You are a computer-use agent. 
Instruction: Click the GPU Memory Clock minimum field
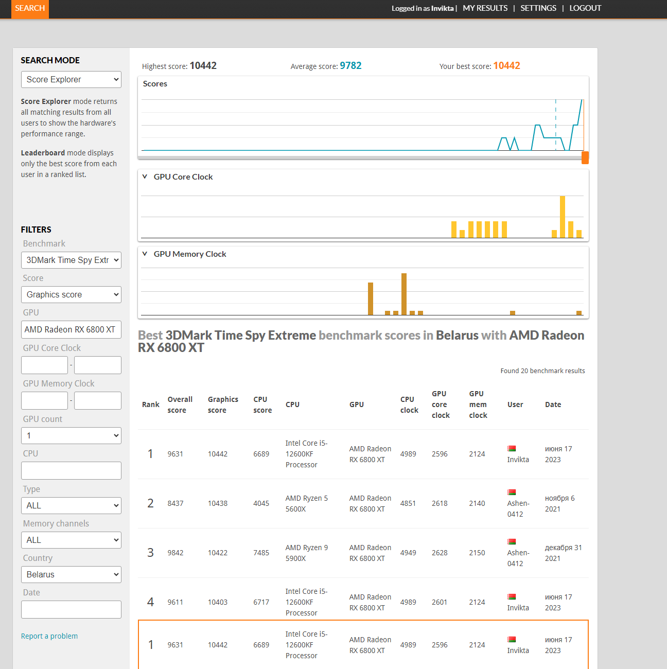[44, 400]
